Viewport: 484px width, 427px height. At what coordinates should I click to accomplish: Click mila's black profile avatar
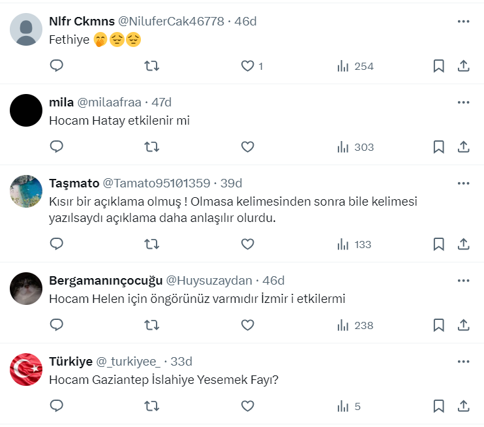click(27, 111)
